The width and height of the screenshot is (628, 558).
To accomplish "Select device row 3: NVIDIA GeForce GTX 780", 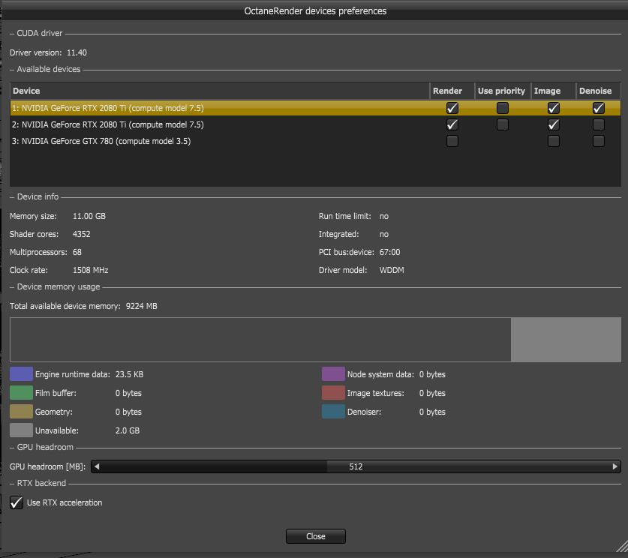I will coord(316,141).
